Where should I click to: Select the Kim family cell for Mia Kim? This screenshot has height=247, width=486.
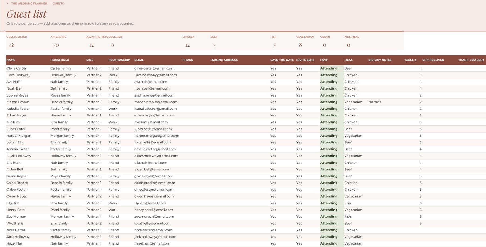(59, 122)
